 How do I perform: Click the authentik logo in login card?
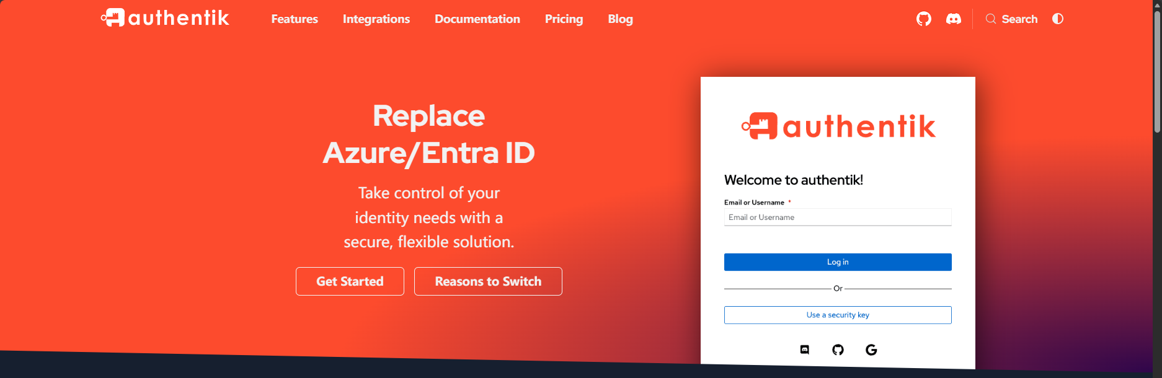(838, 126)
